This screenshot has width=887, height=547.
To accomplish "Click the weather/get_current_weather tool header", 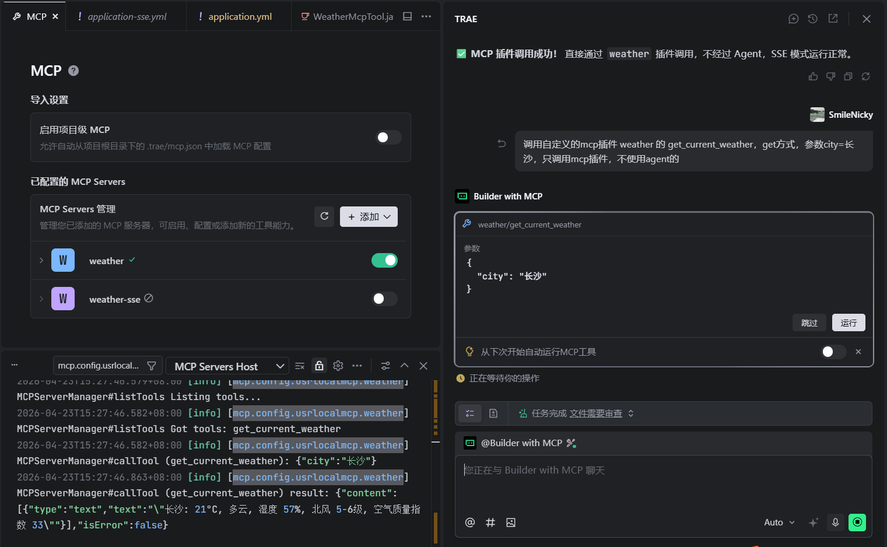I will 664,225.
